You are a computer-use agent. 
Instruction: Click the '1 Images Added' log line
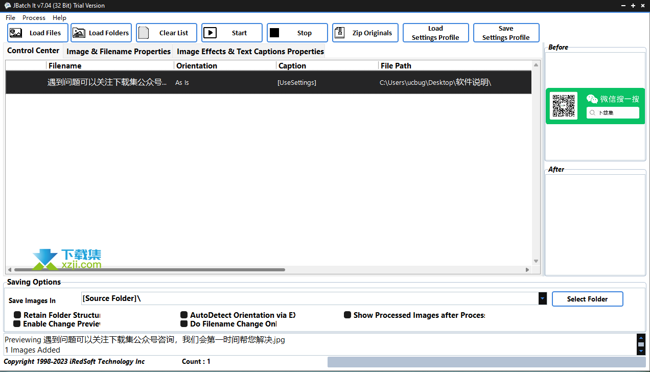click(x=32, y=350)
